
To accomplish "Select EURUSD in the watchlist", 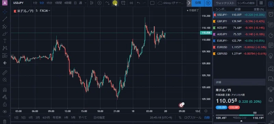I will click(239, 47).
